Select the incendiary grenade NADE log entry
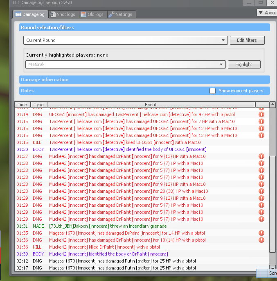 108,226
